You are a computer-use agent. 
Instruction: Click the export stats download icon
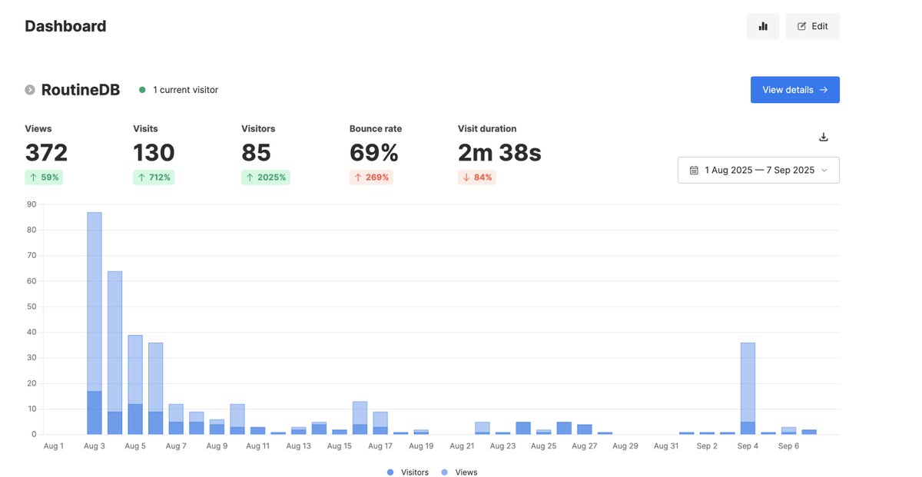coord(823,136)
